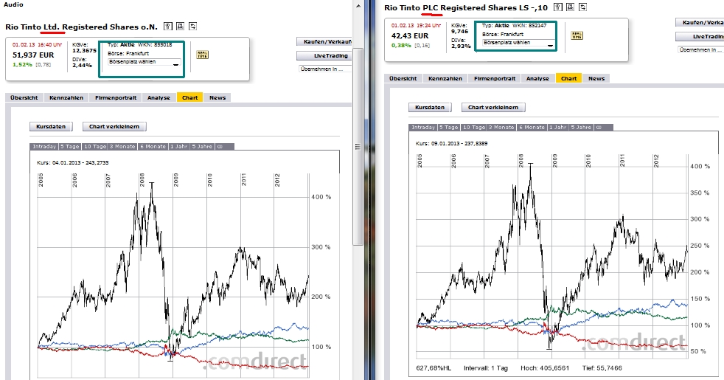724x380 pixels.
Task: Expand 'Übernehmen in ...' dropdown in PLC panel
Action: [700, 49]
